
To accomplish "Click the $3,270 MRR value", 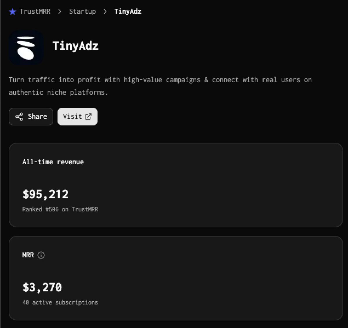I will (42, 287).
